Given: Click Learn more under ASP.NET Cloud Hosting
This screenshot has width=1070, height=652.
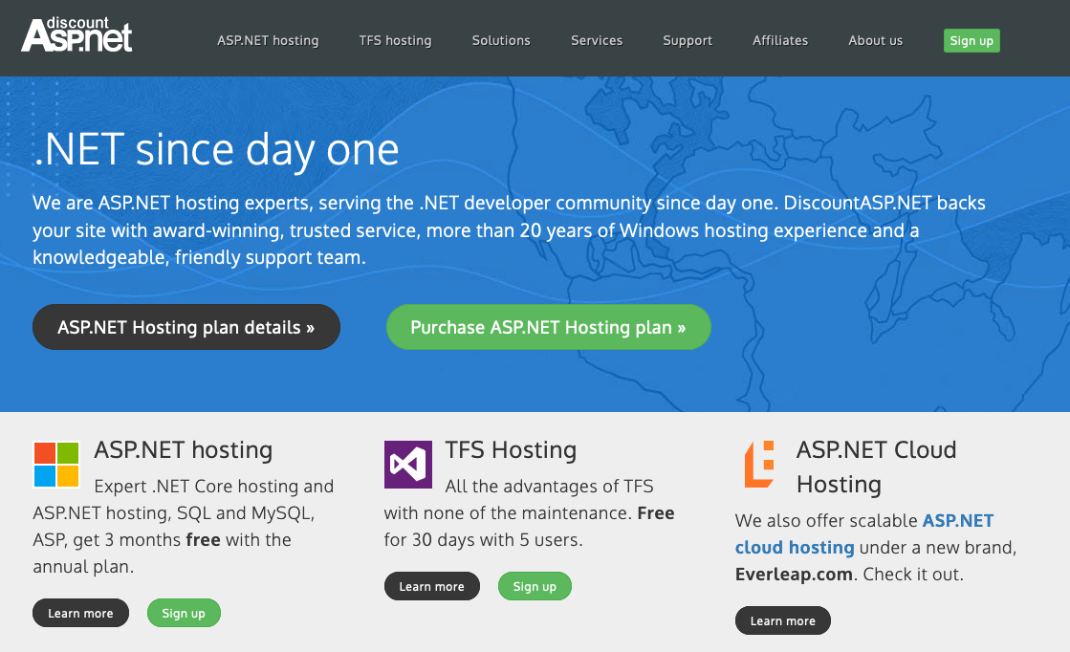Looking at the screenshot, I should click(x=782, y=620).
